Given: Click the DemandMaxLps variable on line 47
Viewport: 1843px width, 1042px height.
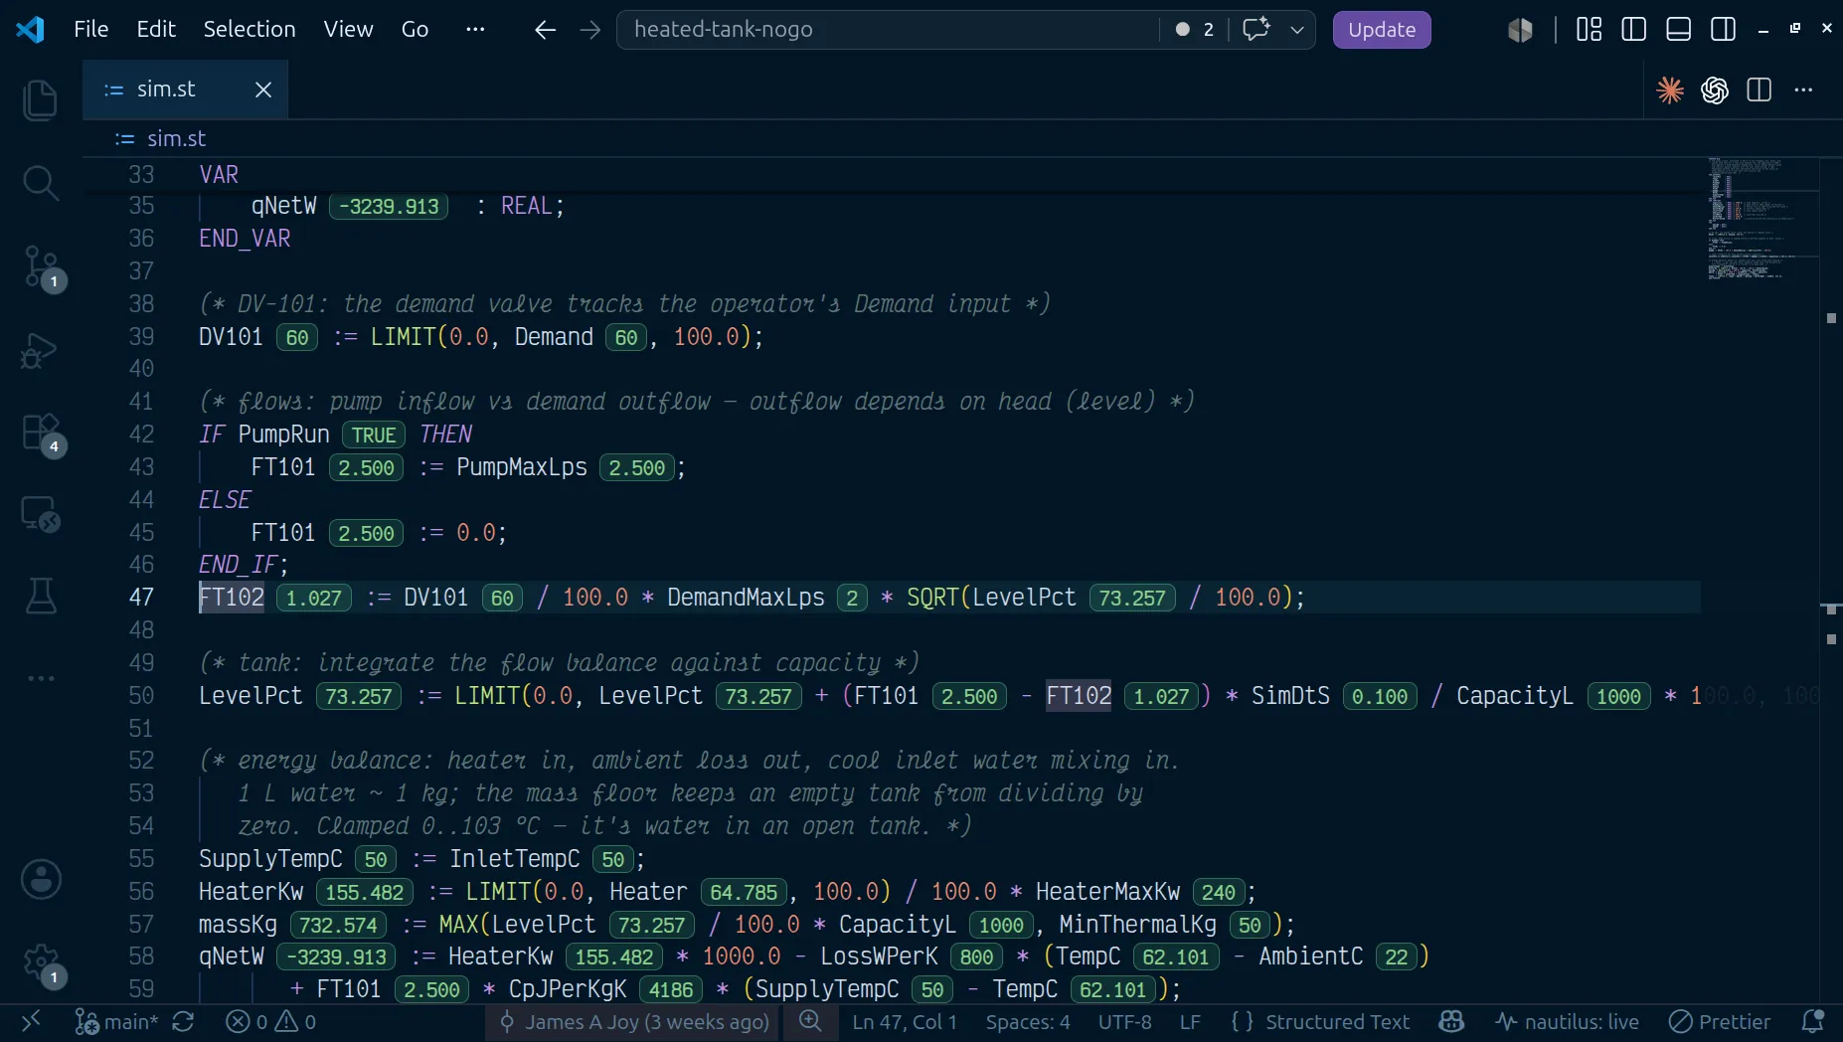Looking at the screenshot, I should [x=746, y=598].
